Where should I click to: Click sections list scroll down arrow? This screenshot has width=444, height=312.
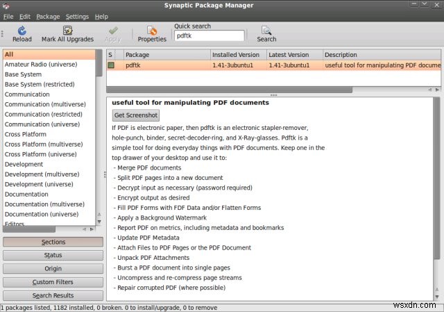99,222
